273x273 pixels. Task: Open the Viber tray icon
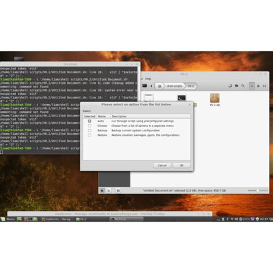(253, 219)
